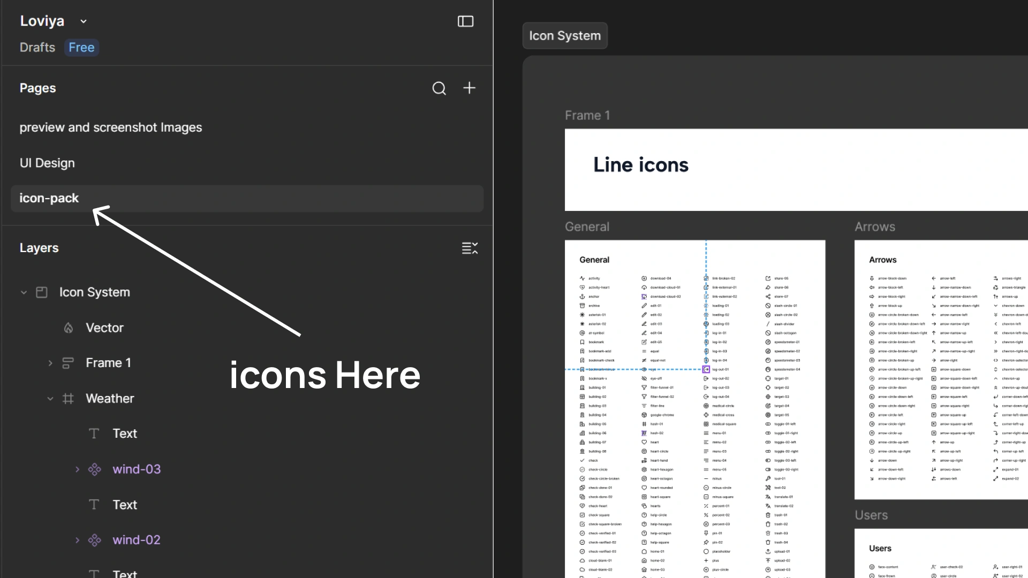Click the Frame 1 auto-layout icon
Image resolution: width=1028 pixels, height=578 pixels.
(68, 363)
